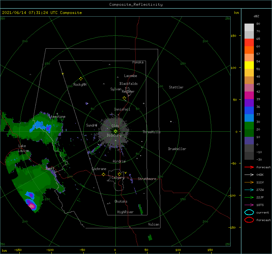Screen dimensions: 272x254
Task: Select the Stettler label on map
Action: point(176,87)
